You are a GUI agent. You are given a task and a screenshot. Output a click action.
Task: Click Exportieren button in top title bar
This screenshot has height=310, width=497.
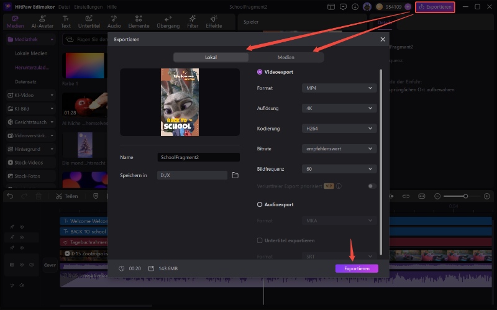point(435,7)
